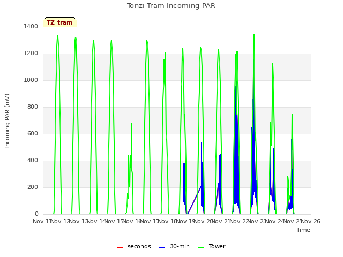The height and width of the screenshot is (257, 343).
Task: Click the Nov 16 x-axis tick label
Action: [x=132, y=221]
